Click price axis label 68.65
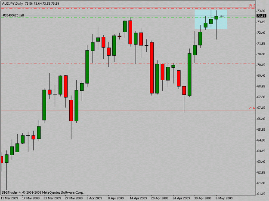 coord(261,87)
